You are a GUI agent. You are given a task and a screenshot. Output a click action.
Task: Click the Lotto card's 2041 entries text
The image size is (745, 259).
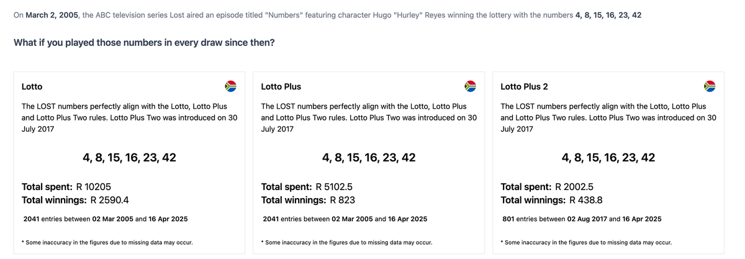pyautogui.click(x=106, y=219)
